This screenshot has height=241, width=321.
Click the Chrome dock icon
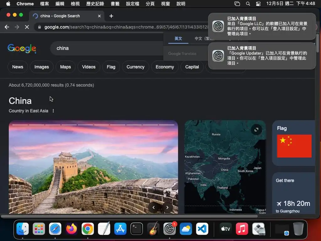(88, 229)
